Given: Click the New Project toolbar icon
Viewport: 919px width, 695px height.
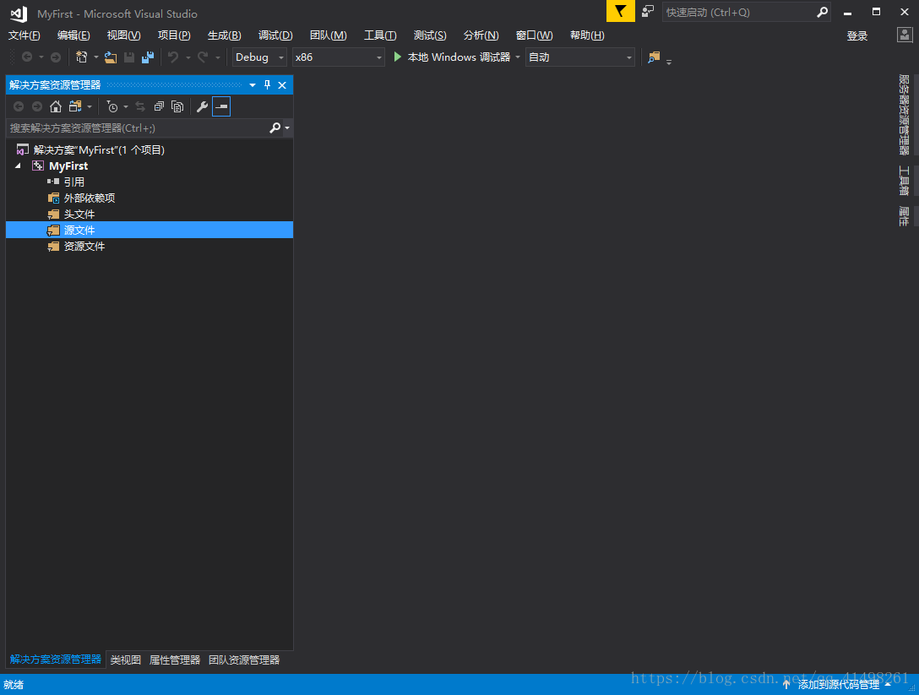Looking at the screenshot, I should pos(81,57).
